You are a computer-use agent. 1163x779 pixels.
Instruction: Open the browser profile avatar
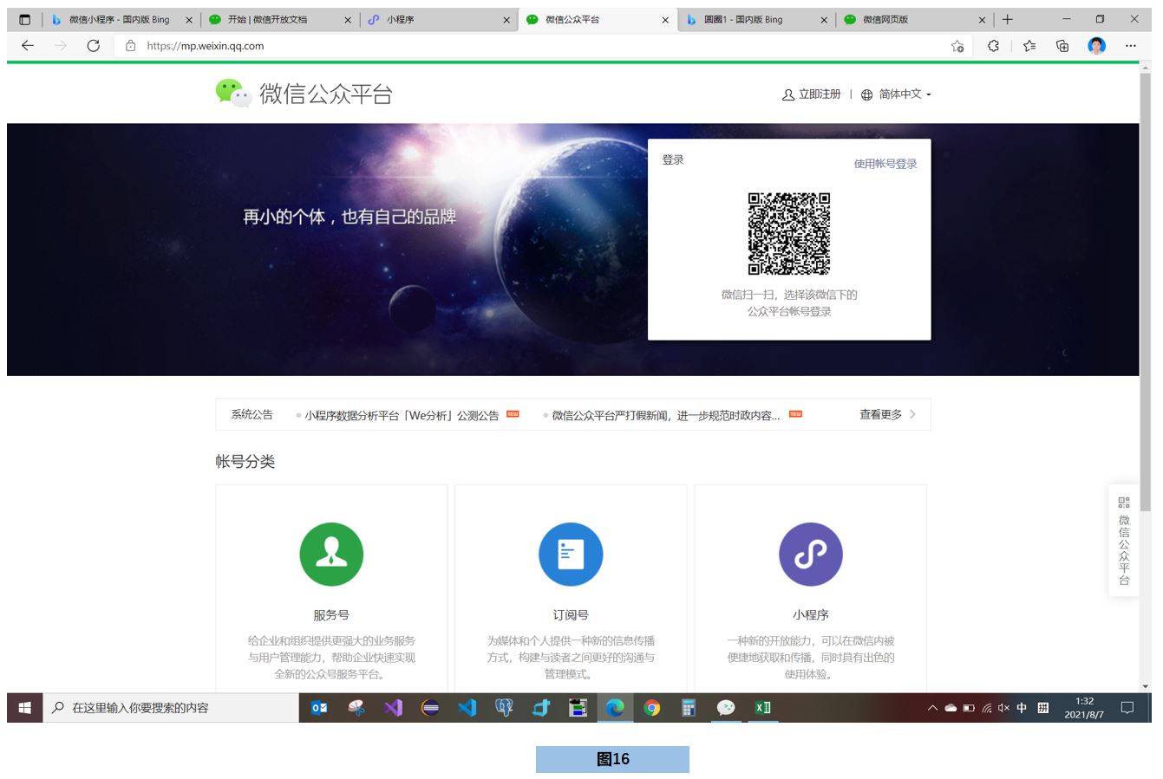pyautogui.click(x=1097, y=46)
